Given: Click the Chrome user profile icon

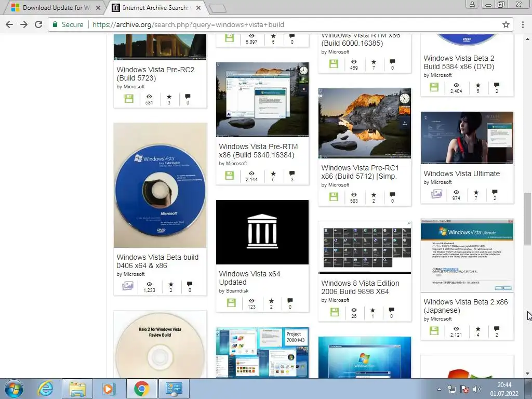Looking at the screenshot, I should click(x=472, y=4).
